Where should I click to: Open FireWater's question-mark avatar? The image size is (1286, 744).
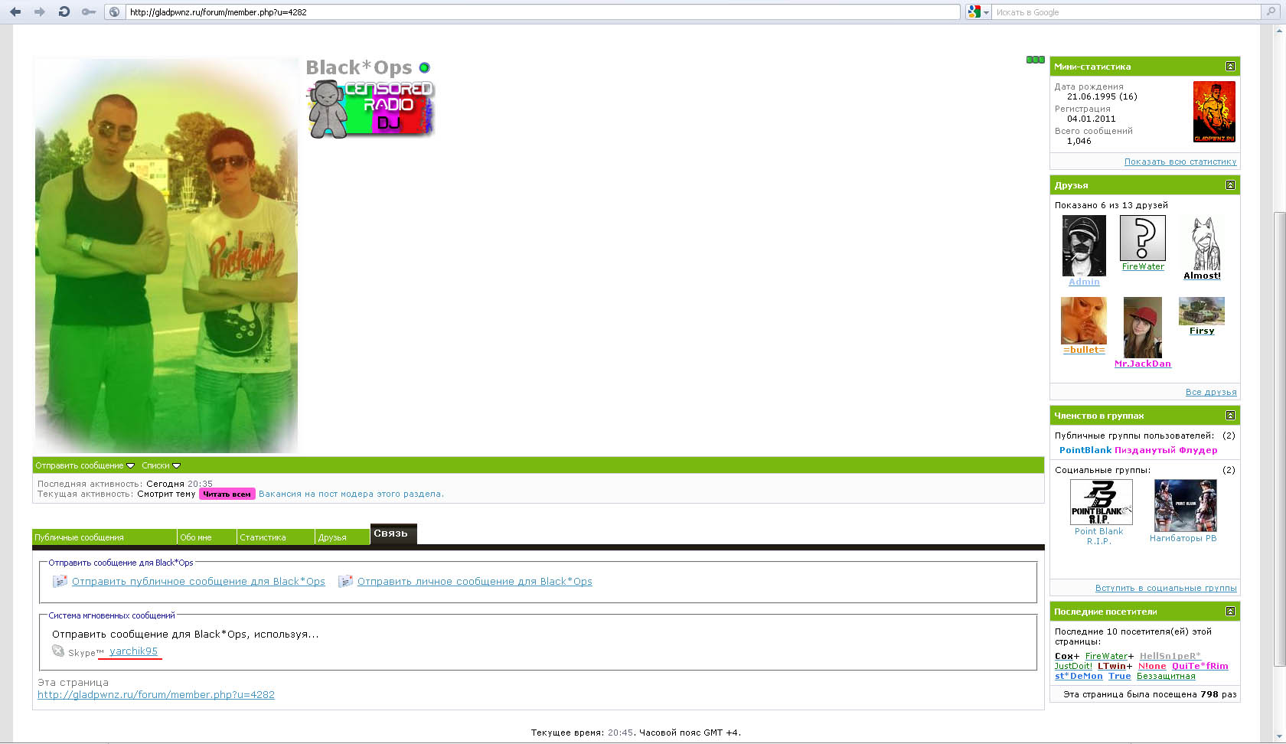click(x=1143, y=238)
